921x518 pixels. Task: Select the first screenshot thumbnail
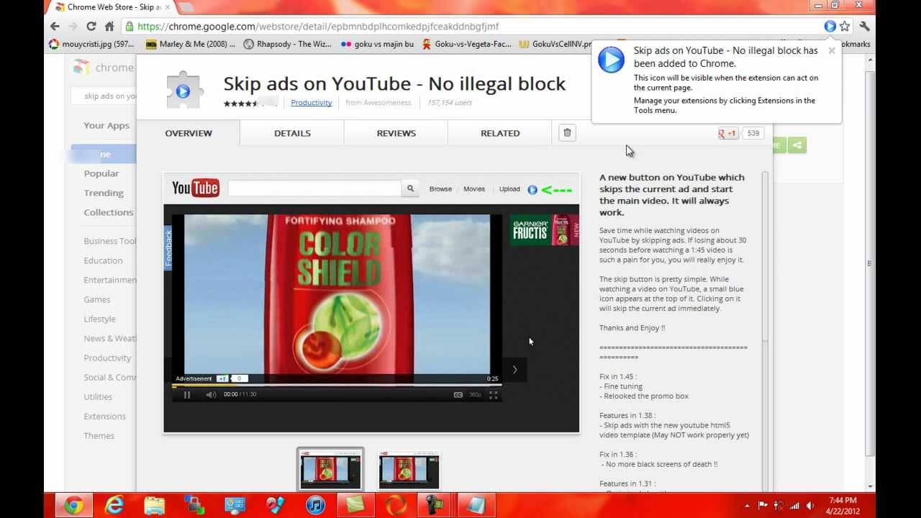[x=330, y=469]
